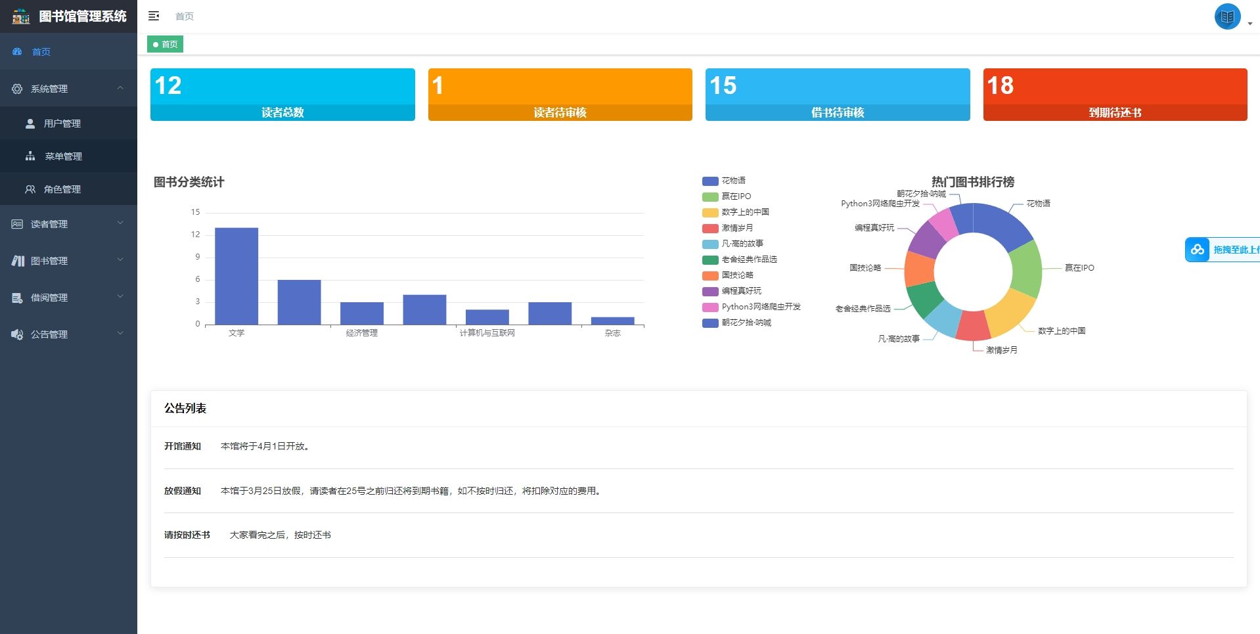Click the red 到期待还书 card
Viewport: 1260px width, 634px height.
[x=1114, y=94]
